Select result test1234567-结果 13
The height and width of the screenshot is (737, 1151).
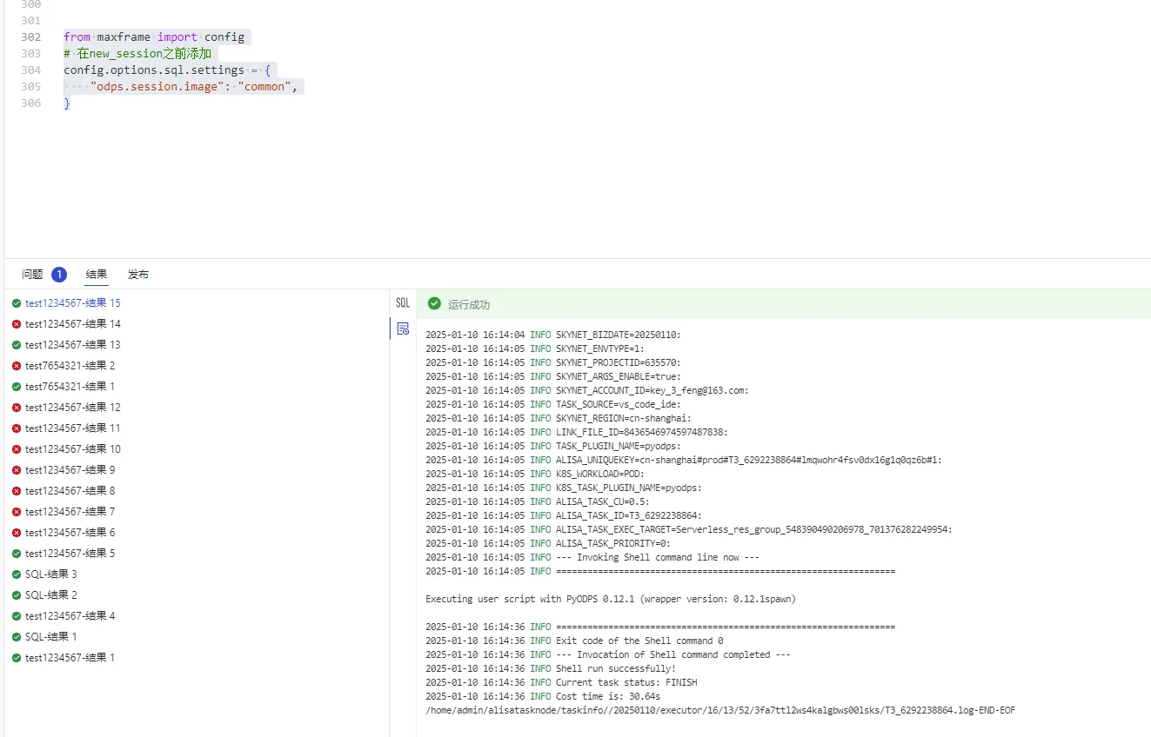[73, 345]
